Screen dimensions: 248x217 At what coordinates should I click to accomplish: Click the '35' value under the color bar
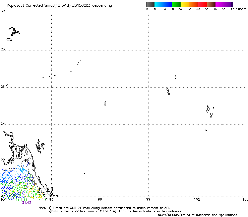click(x=206, y=9)
